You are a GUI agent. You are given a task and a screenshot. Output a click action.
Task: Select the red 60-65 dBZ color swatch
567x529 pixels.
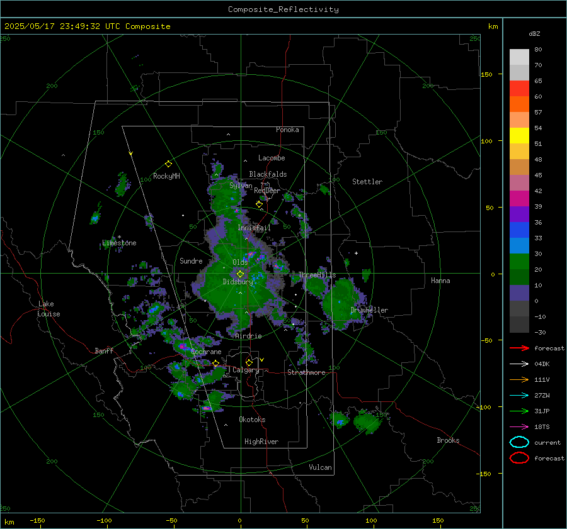[x=519, y=89]
